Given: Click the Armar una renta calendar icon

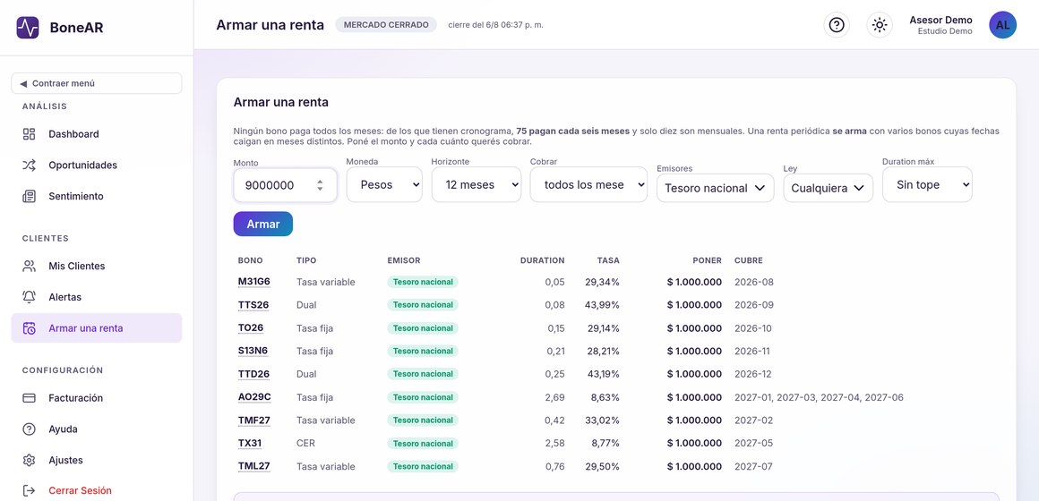Looking at the screenshot, I should pos(30,328).
